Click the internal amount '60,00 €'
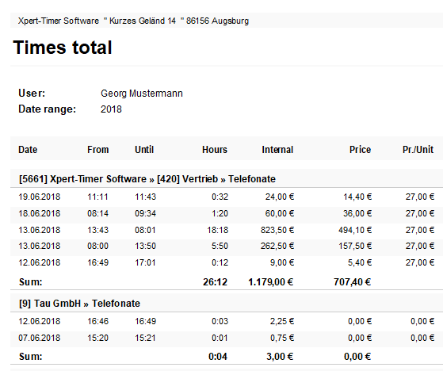 point(280,213)
